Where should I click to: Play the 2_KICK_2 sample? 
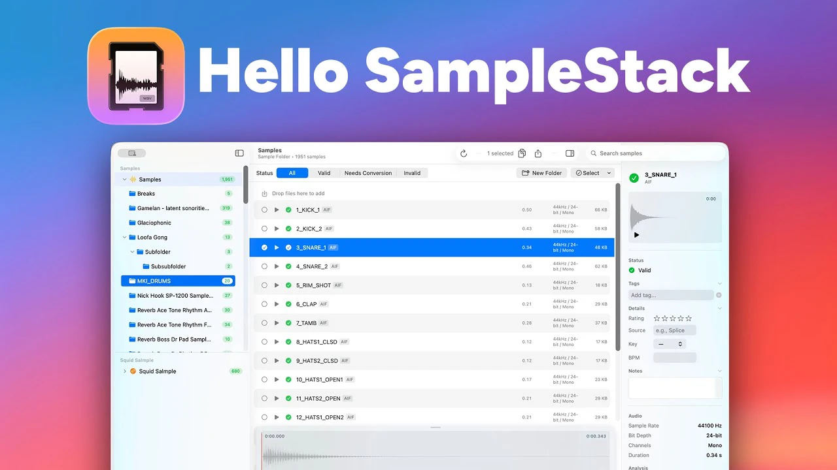pos(277,228)
